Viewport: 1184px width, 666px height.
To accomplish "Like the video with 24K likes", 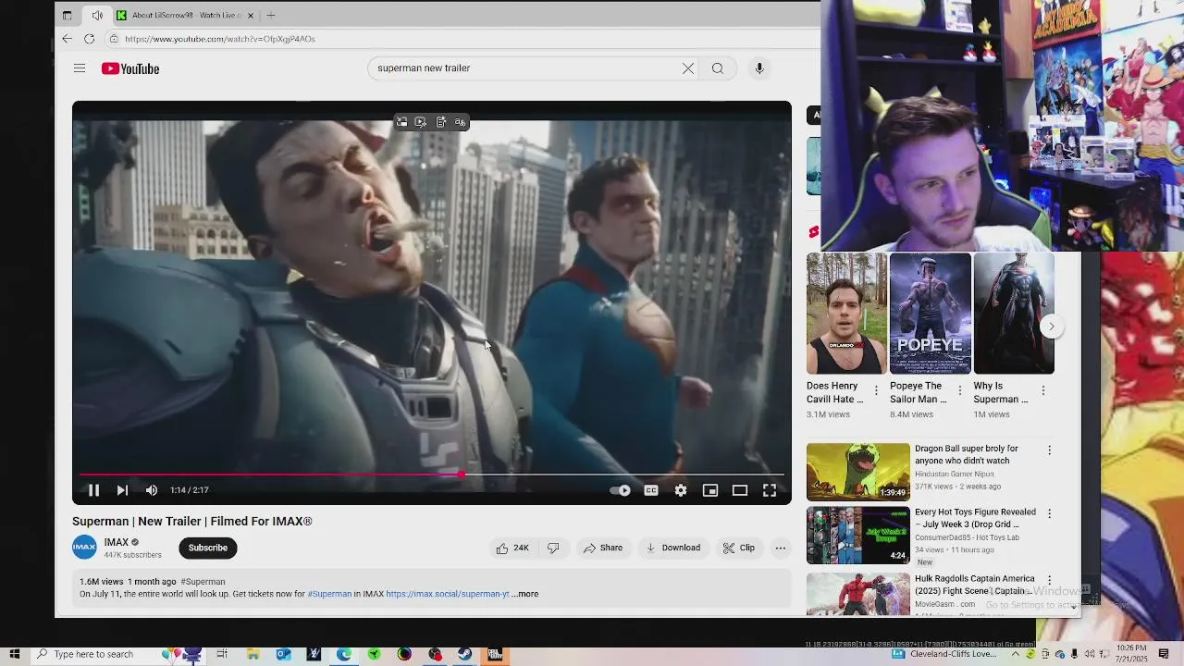I will click(x=512, y=548).
